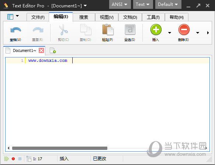Show more toolbar items with right arrow

tap(208, 33)
